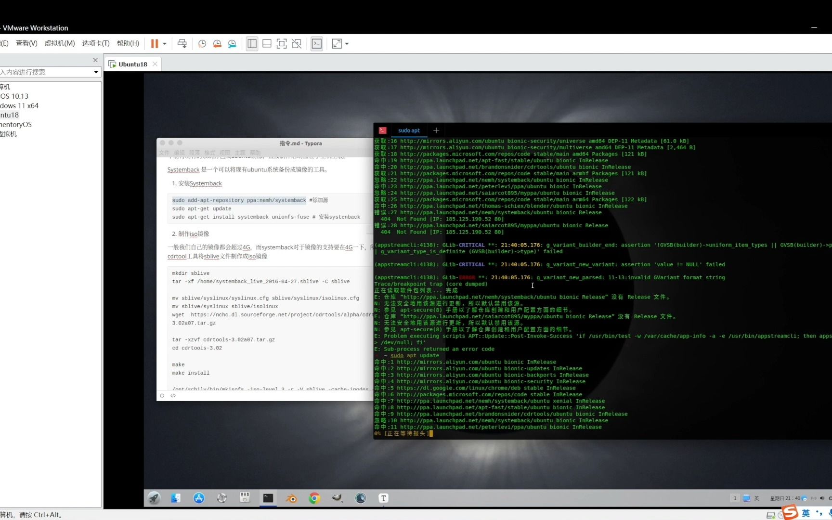Take a snapshot of the virtual machine
Screen dimensions: 832x520
[202, 44]
